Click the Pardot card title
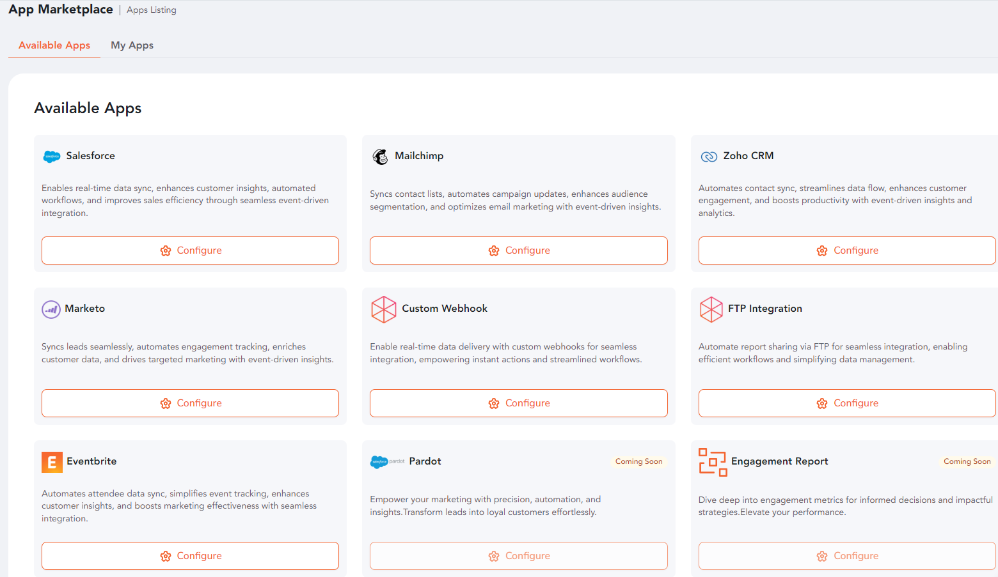The height and width of the screenshot is (577, 998). [425, 461]
